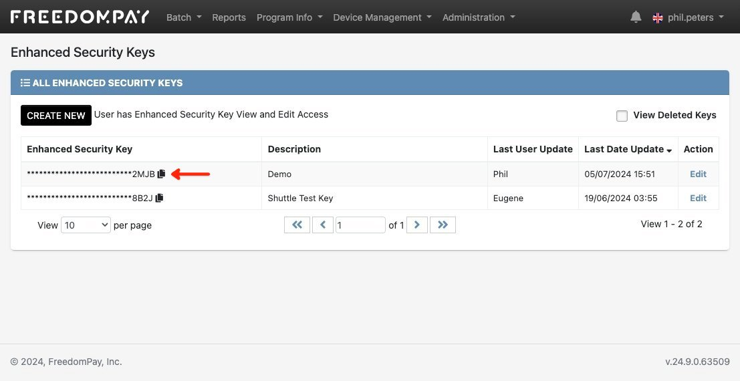Click the 2024 FreedomPay copyright text
740x381 pixels.
66,362
